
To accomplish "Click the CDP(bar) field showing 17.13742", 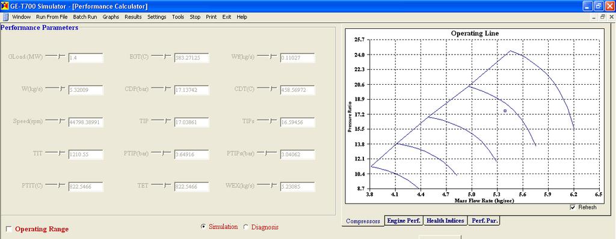I will click(191, 90).
